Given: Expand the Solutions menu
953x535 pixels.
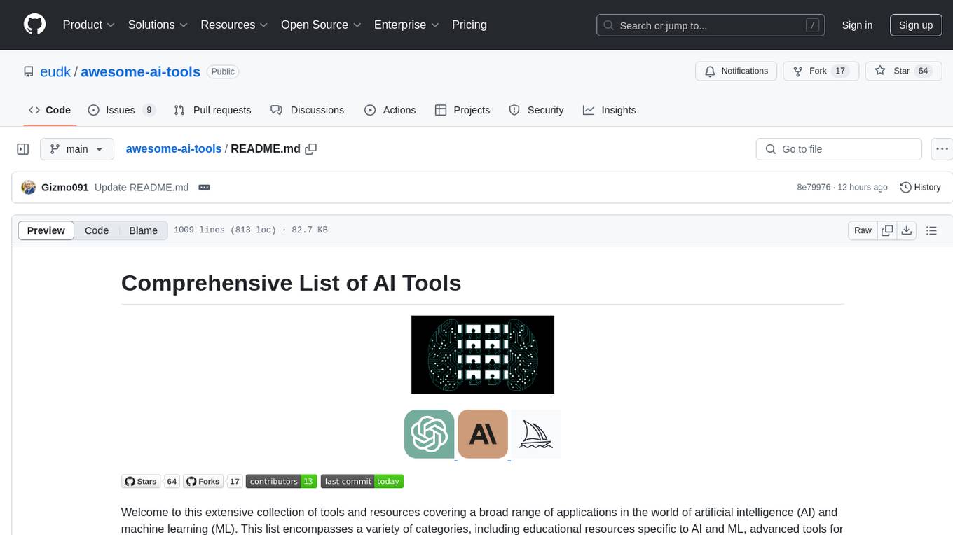Looking at the screenshot, I should pyautogui.click(x=158, y=25).
